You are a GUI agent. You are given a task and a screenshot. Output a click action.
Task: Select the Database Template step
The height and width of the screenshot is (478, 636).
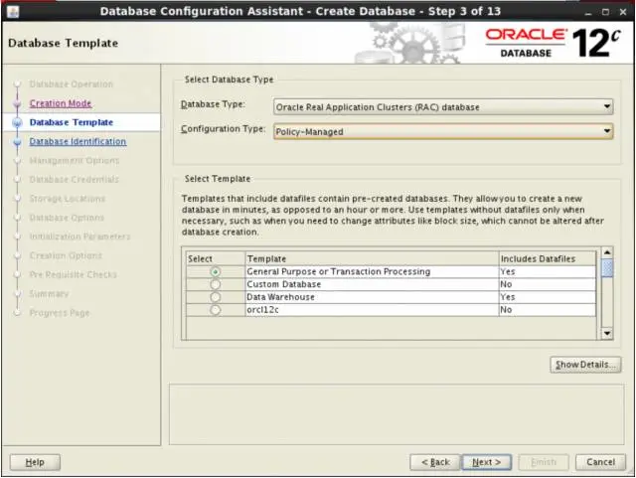[72, 122]
